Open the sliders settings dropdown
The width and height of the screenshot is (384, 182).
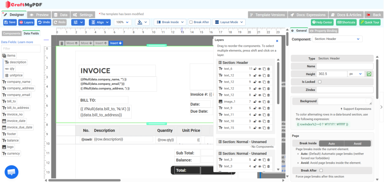point(78,22)
